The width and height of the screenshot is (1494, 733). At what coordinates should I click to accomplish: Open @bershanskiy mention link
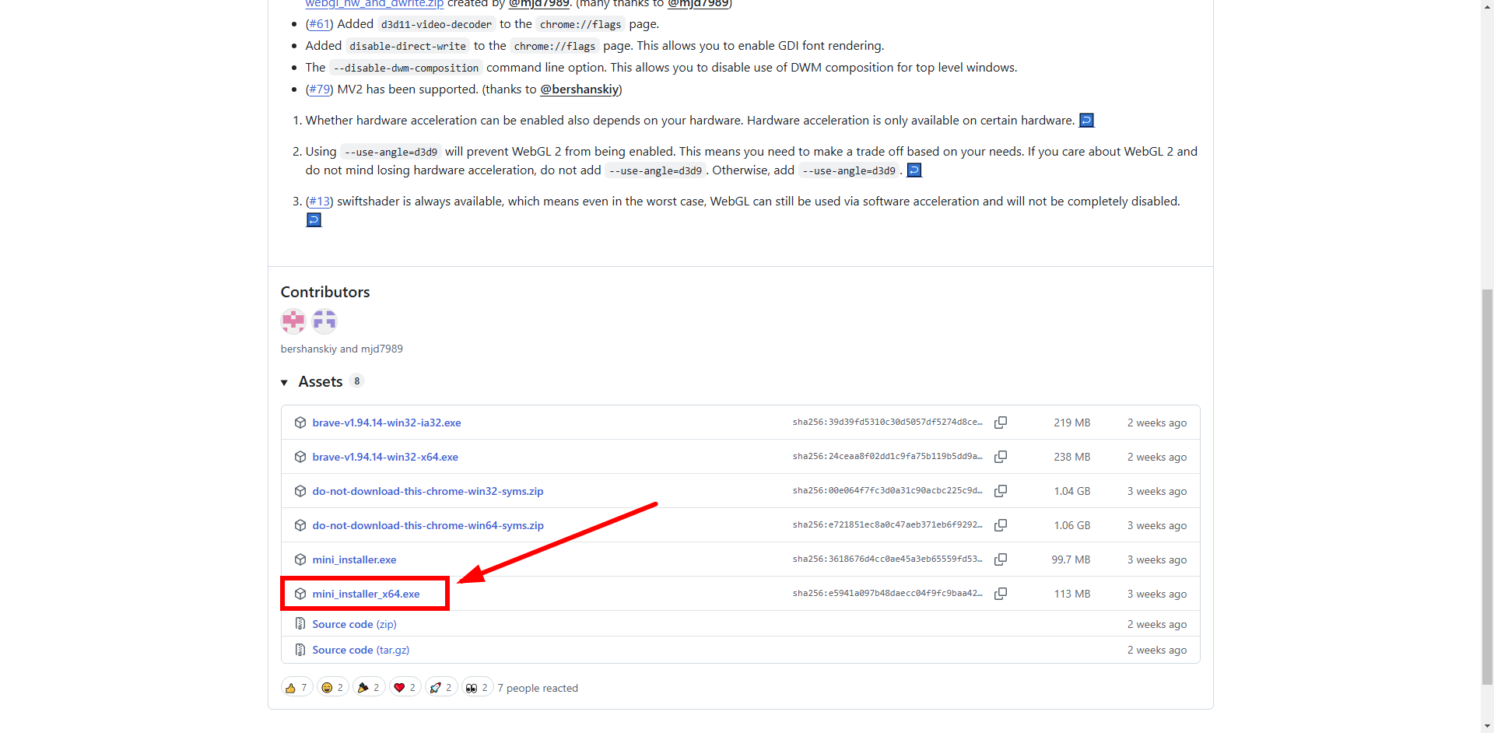coord(580,89)
